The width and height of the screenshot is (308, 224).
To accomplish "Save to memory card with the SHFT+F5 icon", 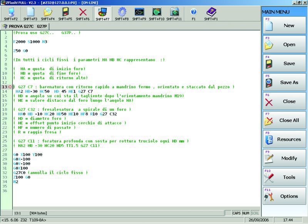I will pyautogui.click(x=65, y=11).
